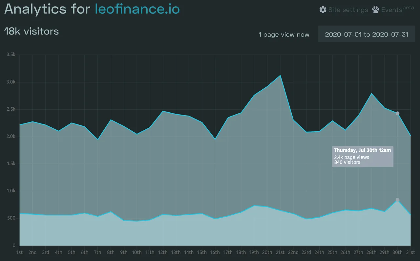This screenshot has width=420, height=261.
Task: Click the 31st x-axis label
Action: [410, 252]
